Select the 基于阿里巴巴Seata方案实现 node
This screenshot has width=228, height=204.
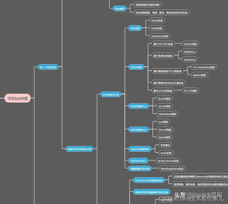pyautogui.click(x=168, y=83)
